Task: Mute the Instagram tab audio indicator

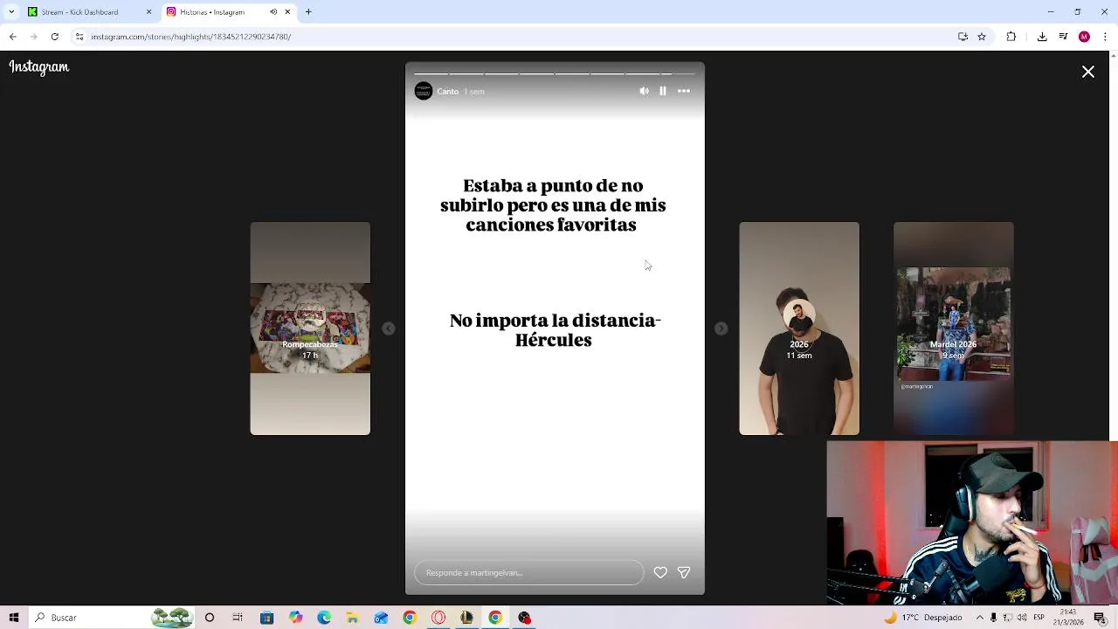Action: click(273, 12)
